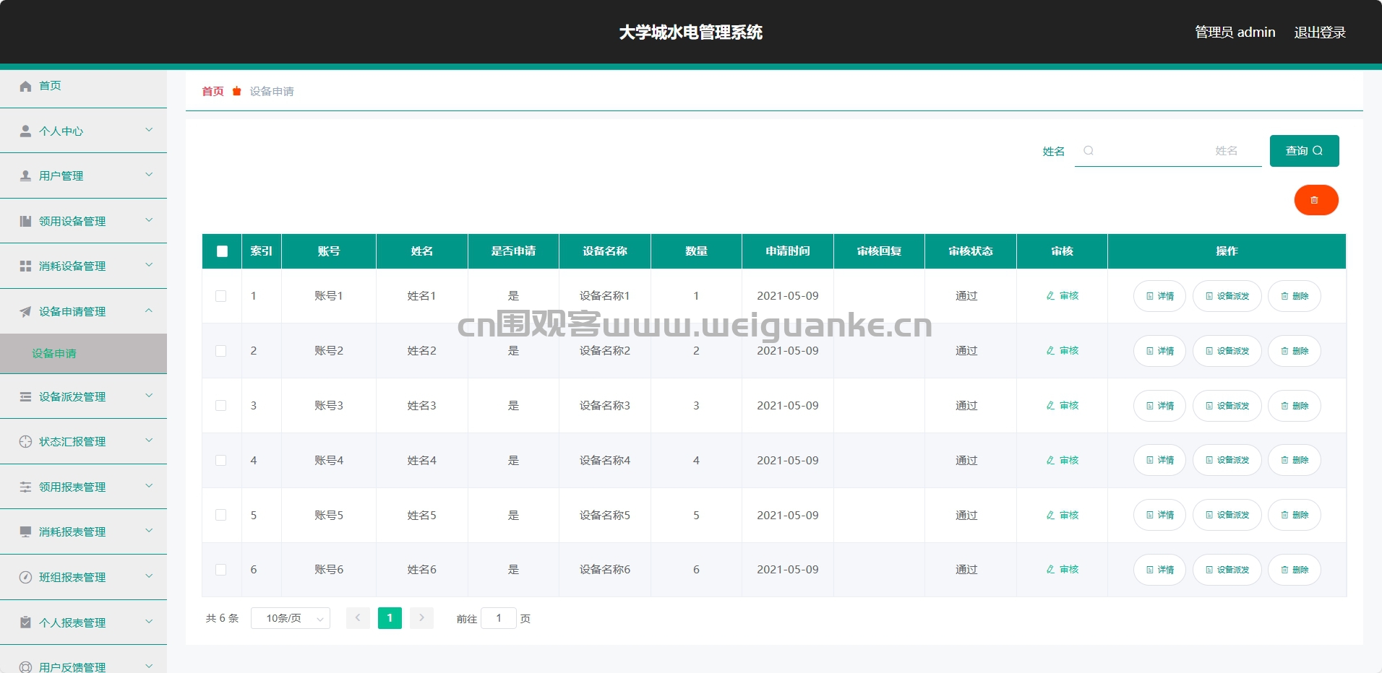Screen dimensions: 1382x673
Task: Click the 审核 pencil icon for 账号2
Action: pyautogui.click(x=1050, y=351)
